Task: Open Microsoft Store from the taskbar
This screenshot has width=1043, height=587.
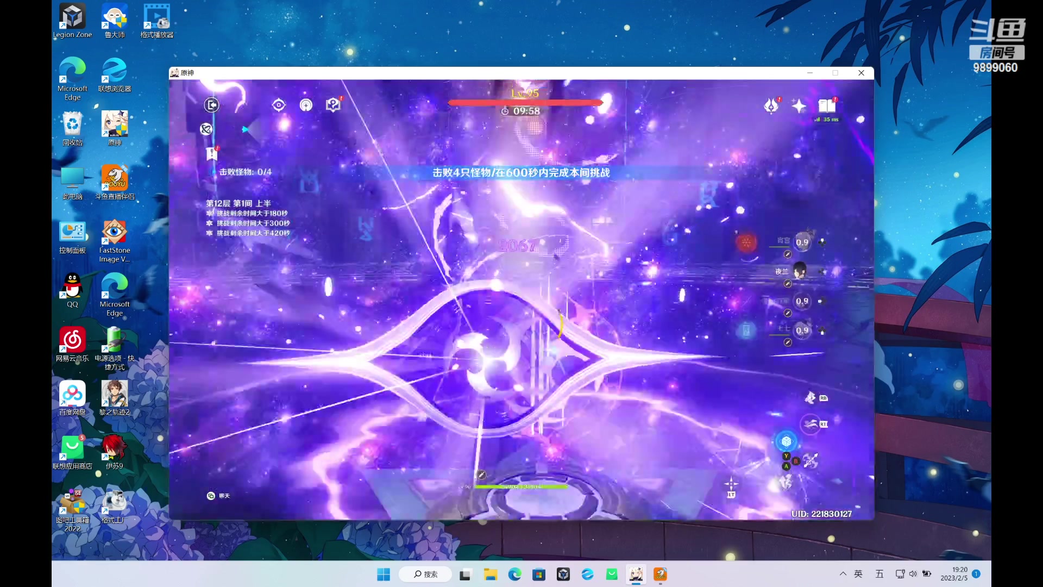Action: click(x=539, y=574)
